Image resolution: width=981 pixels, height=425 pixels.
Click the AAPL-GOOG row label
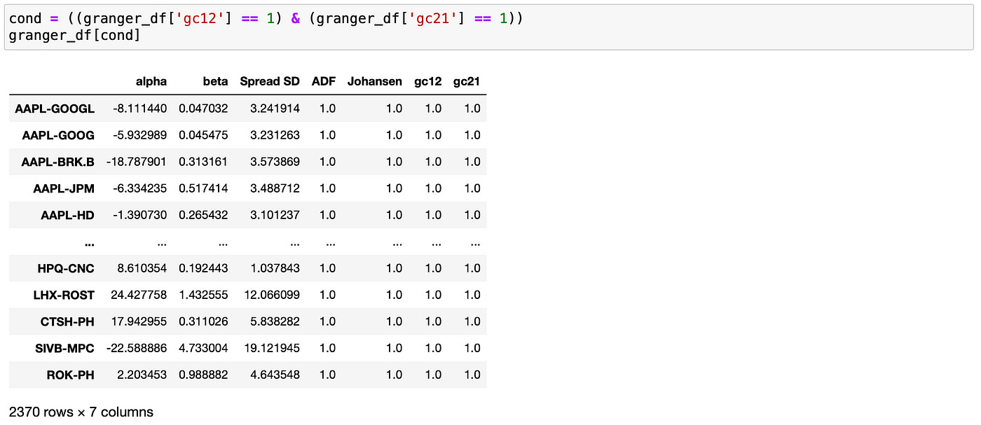[58, 135]
